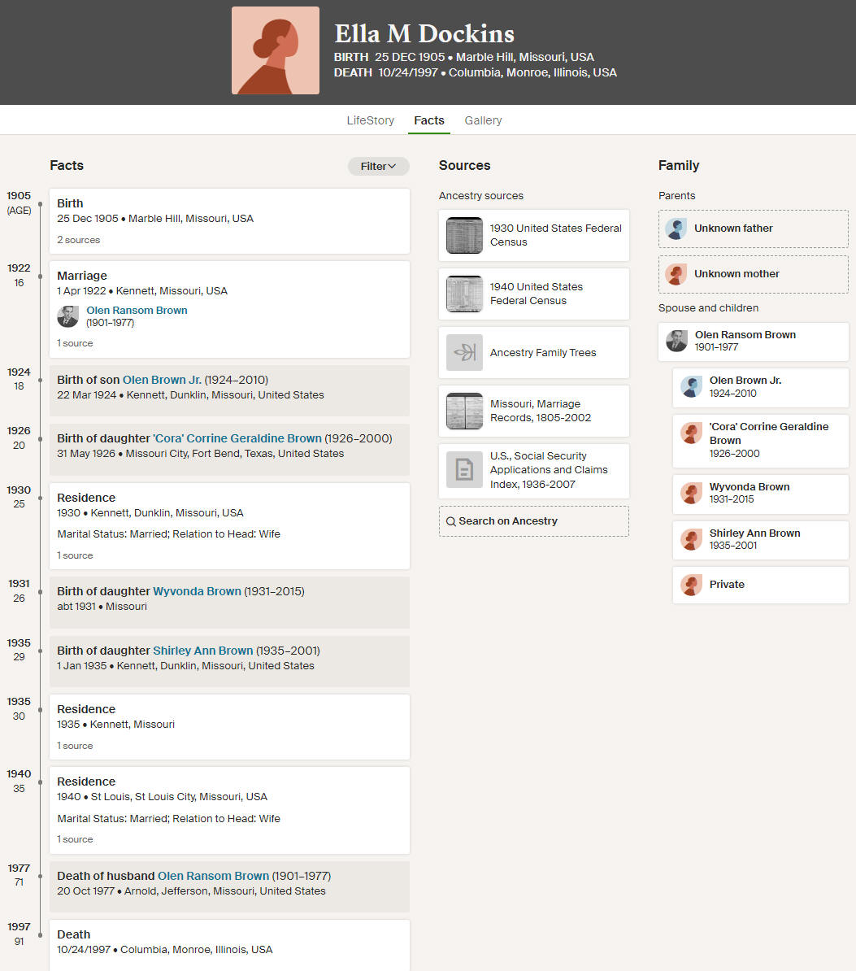Open Wyvonda Brown link in 1931 event
This screenshot has width=856, height=971.
(x=197, y=591)
